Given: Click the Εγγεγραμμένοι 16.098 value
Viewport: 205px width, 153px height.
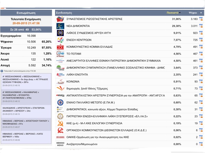Looking at the screenshot, I should point(31,36).
